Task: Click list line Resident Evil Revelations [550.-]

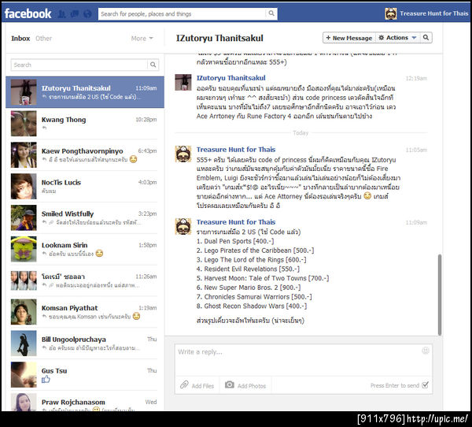Action: pos(248,269)
